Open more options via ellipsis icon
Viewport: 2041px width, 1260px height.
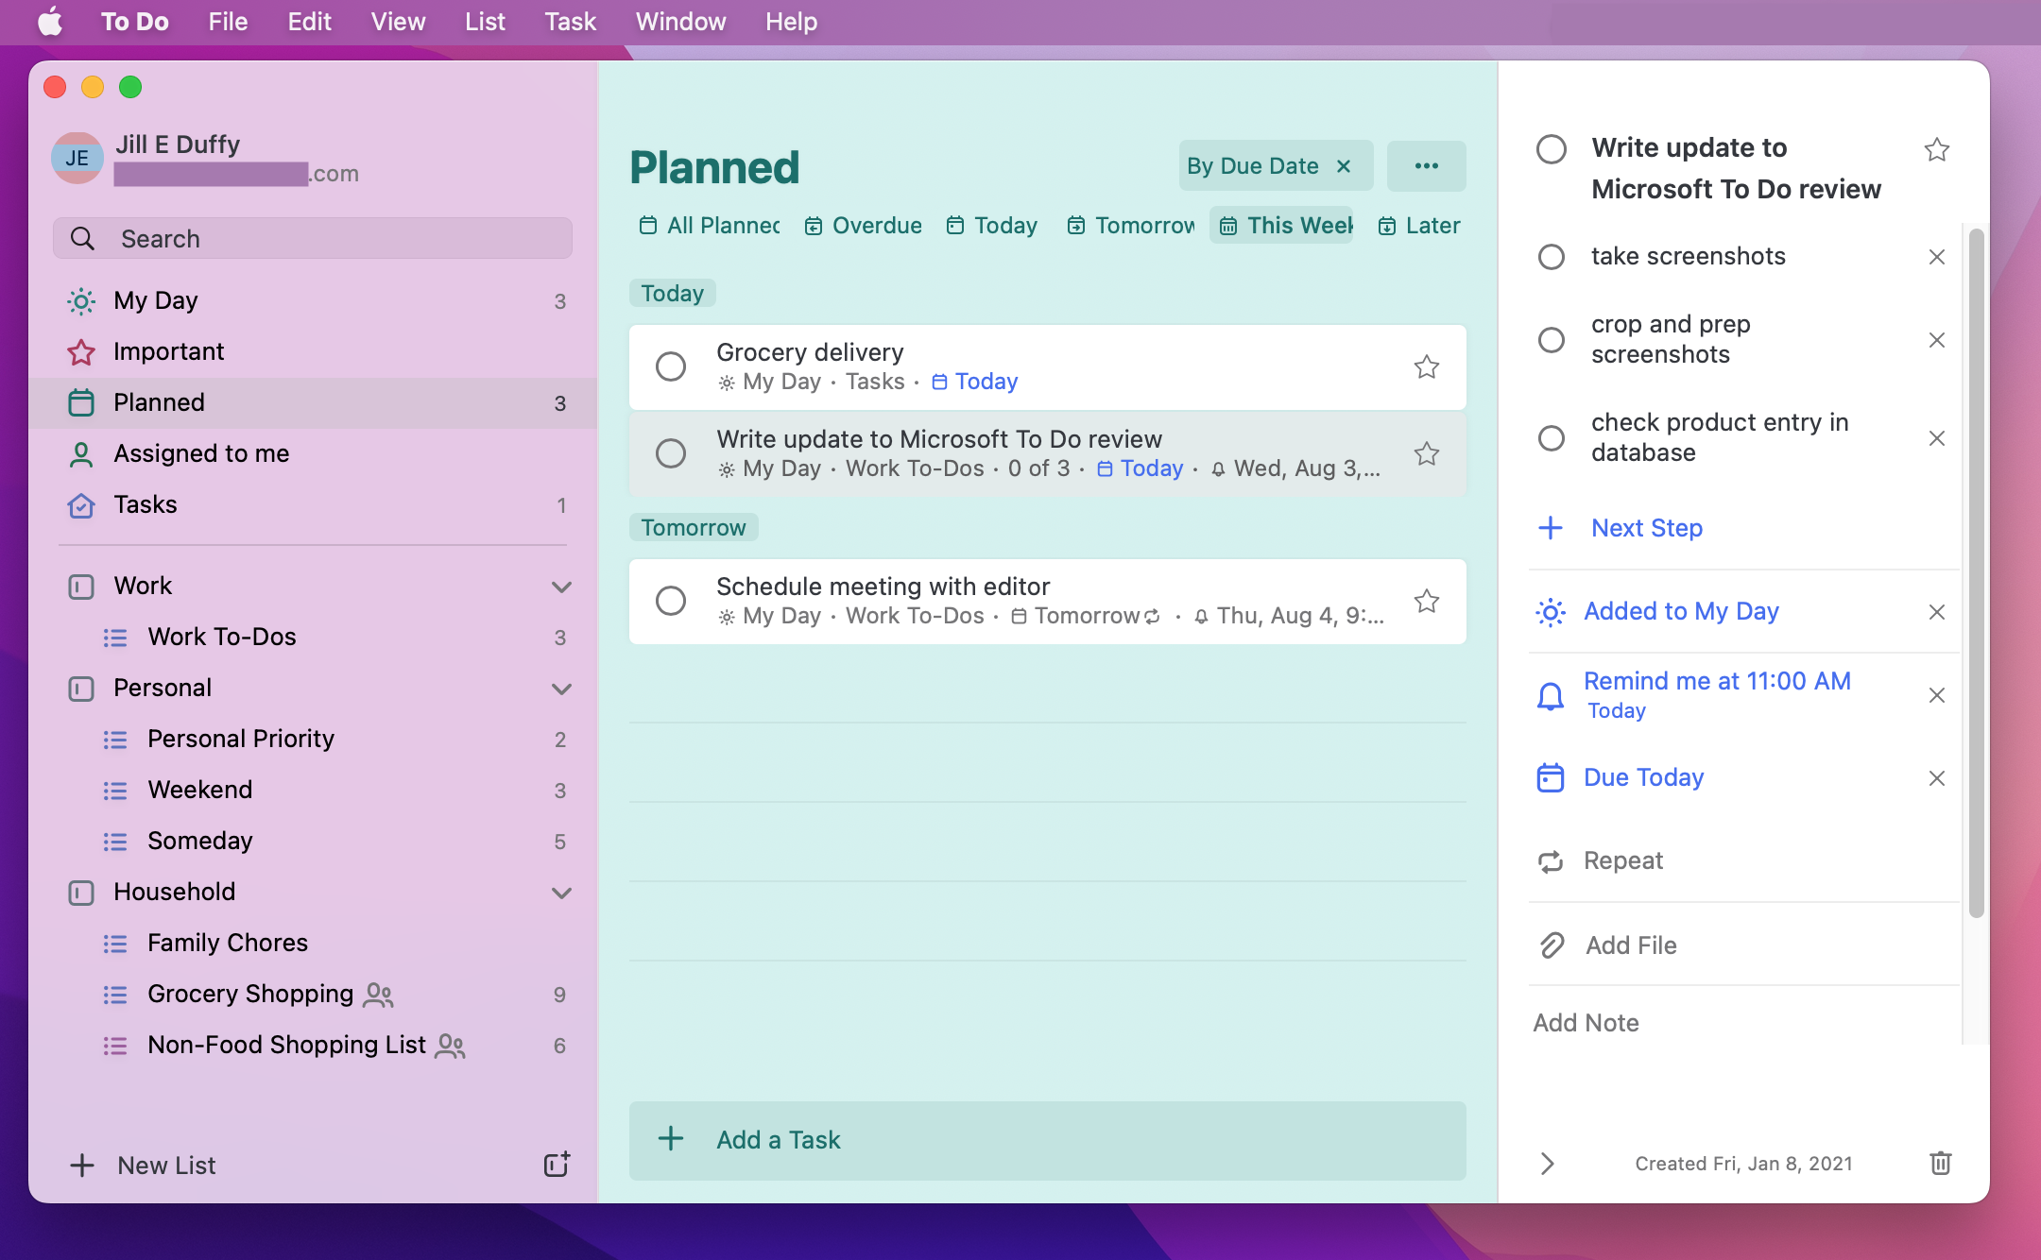pyautogui.click(x=1426, y=165)
